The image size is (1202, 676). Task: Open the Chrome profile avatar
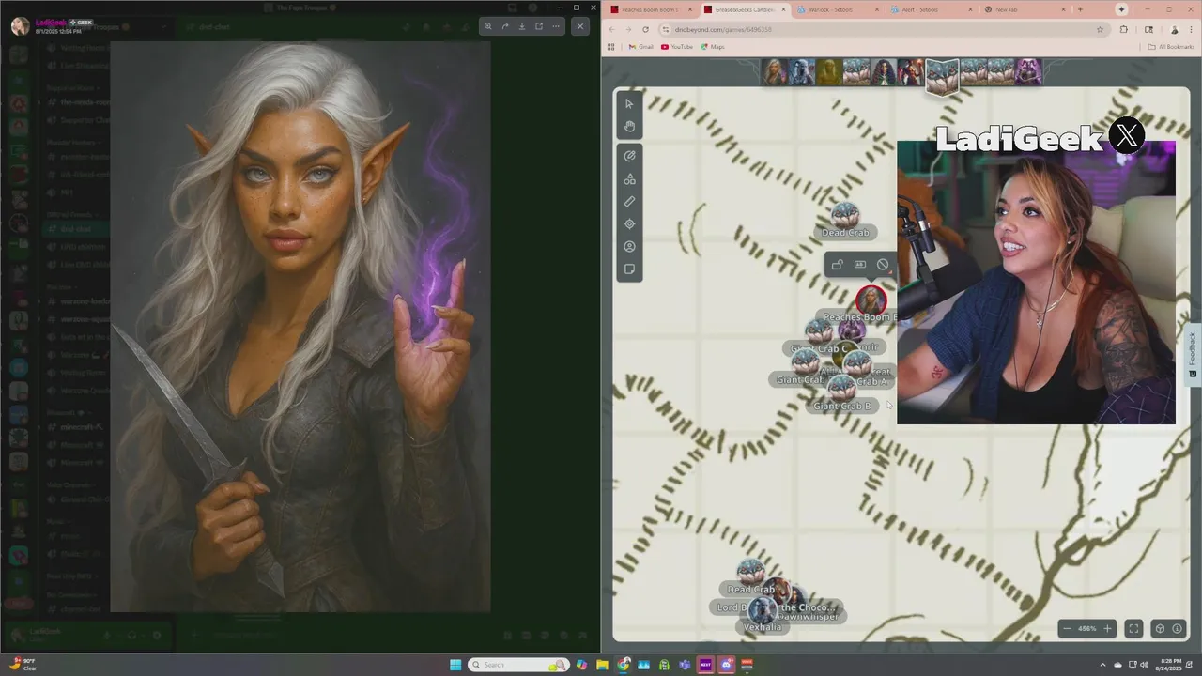pos(1174,29)
